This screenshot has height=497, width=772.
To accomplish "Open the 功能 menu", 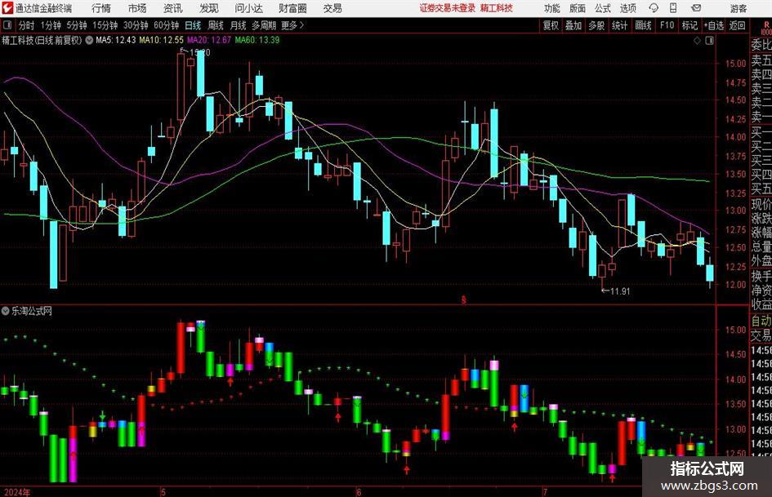I will pyautogui.click(x=552, y=8).
